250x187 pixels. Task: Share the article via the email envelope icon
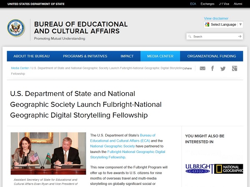tap(202, 69)
